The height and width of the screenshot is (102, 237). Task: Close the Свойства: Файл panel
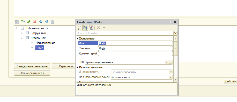coord(175,22)
